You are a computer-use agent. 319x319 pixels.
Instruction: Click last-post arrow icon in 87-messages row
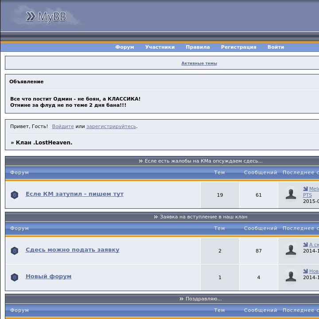(x=306, y=245)
